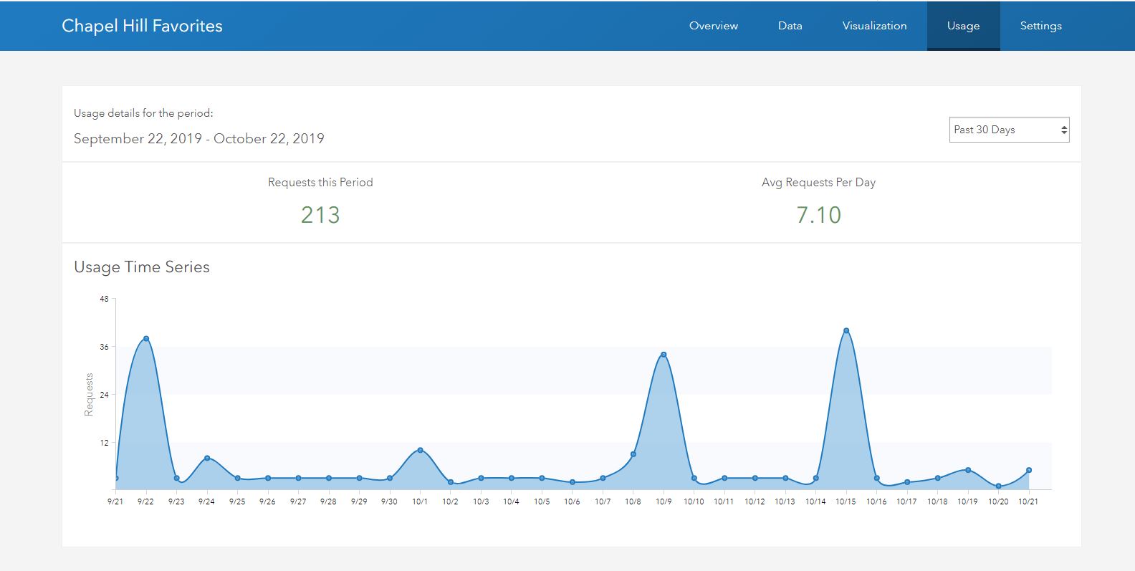1135x571 pixels.
Task: Click the 10/9 peak data point
Action: [664, 355]
